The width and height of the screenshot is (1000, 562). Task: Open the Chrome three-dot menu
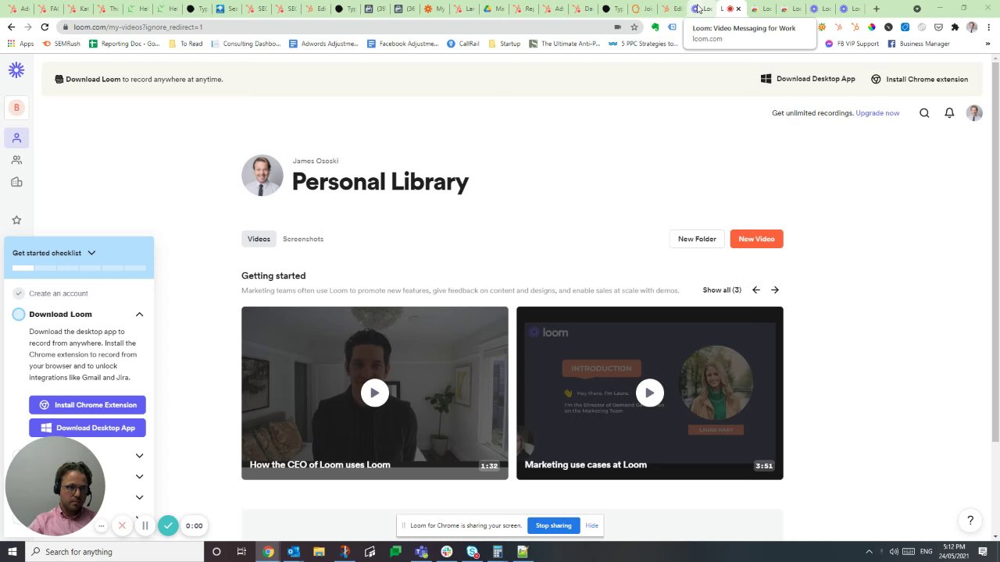click(988, 27)
